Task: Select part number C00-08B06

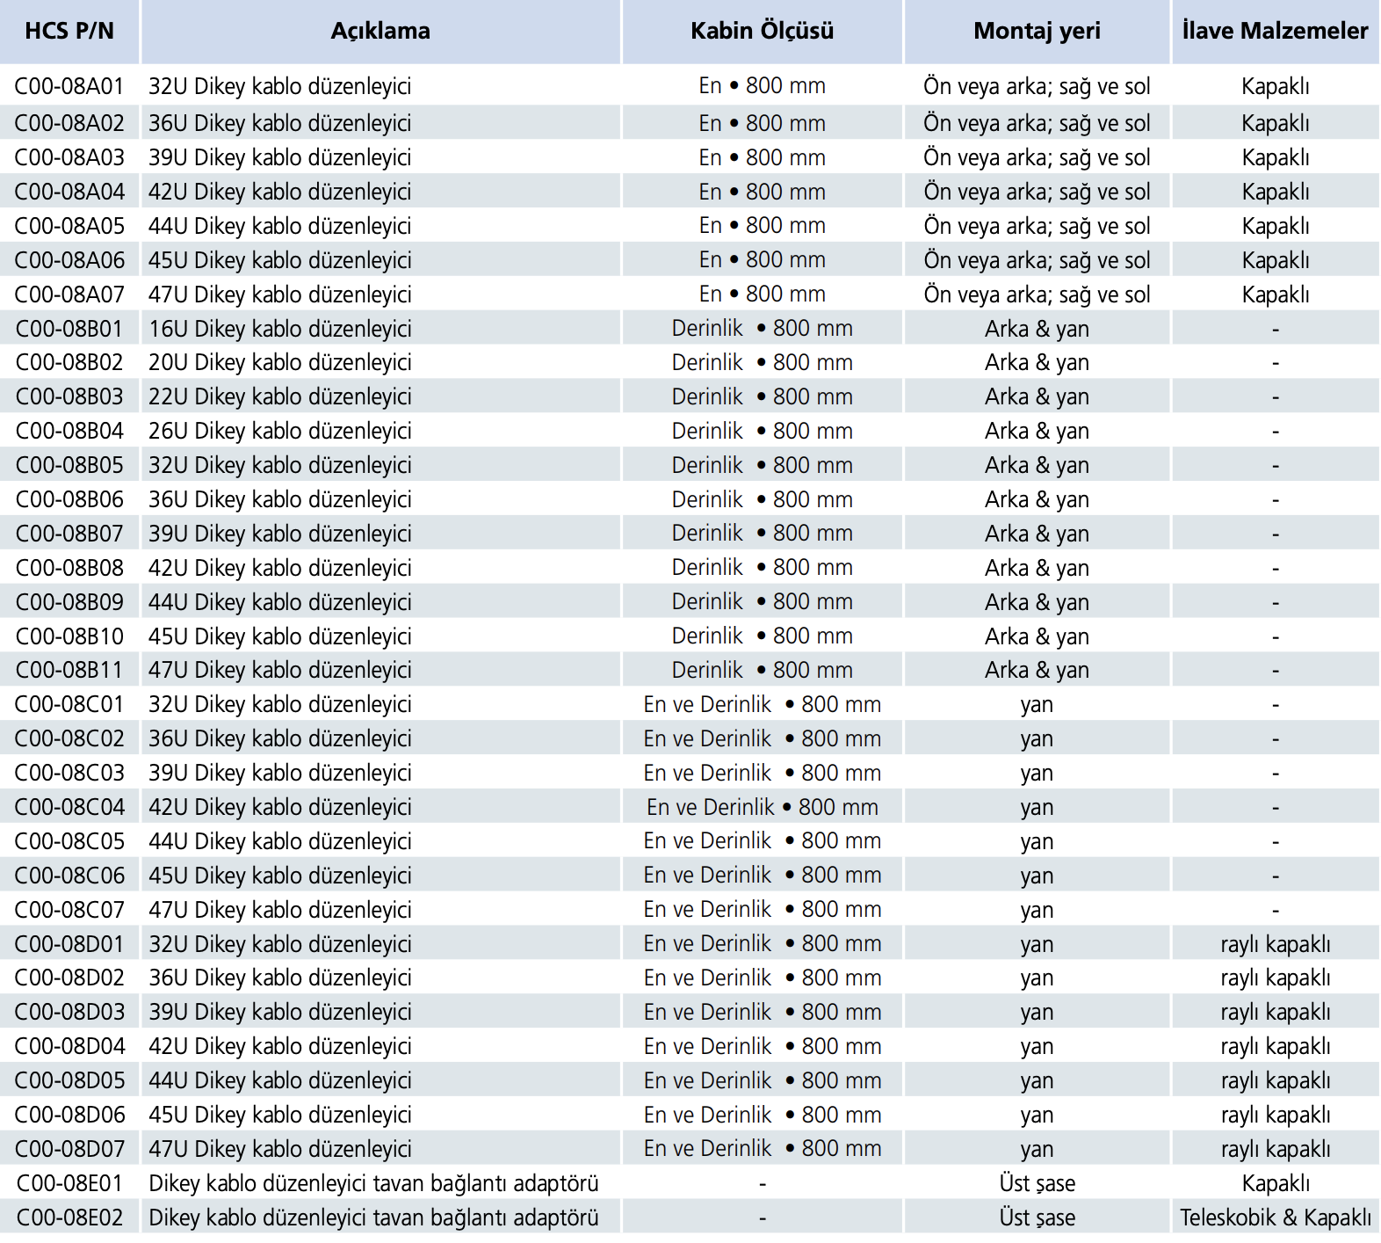Action: [69, 499]
